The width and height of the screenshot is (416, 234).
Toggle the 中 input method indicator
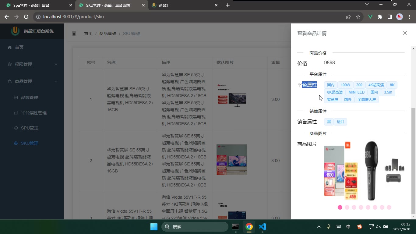coord(348,227)
